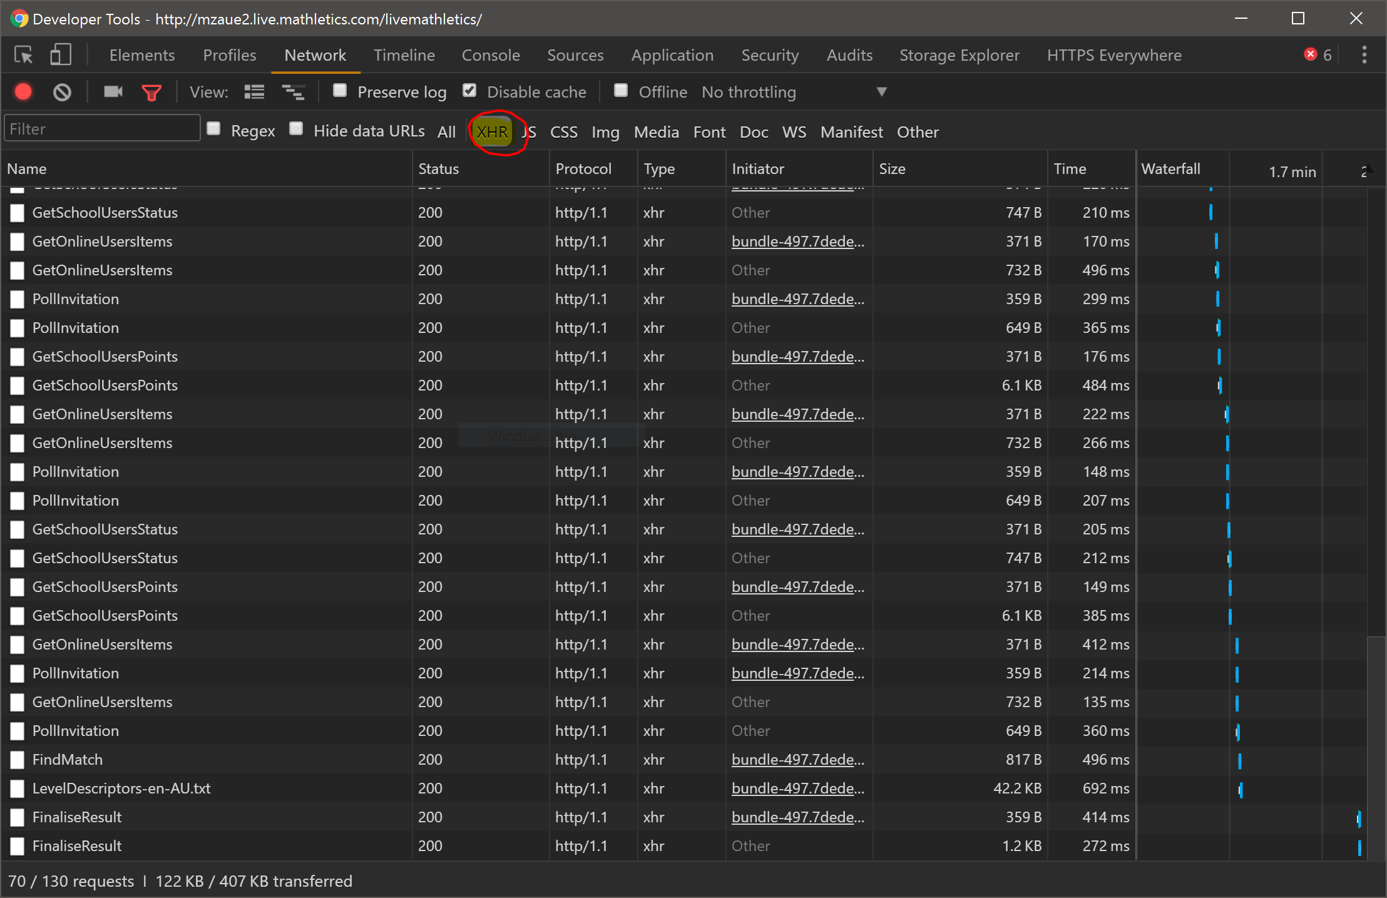The image size is (1387, 898).
Task: Open the DevTools three-dot menu
Action: coord(1364,55)
